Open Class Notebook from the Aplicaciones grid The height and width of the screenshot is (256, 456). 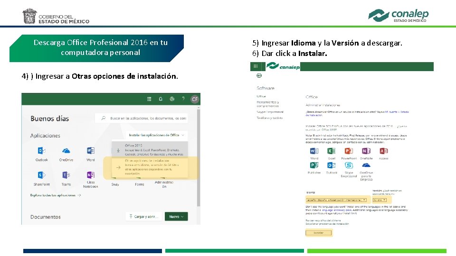pos(90,179)
